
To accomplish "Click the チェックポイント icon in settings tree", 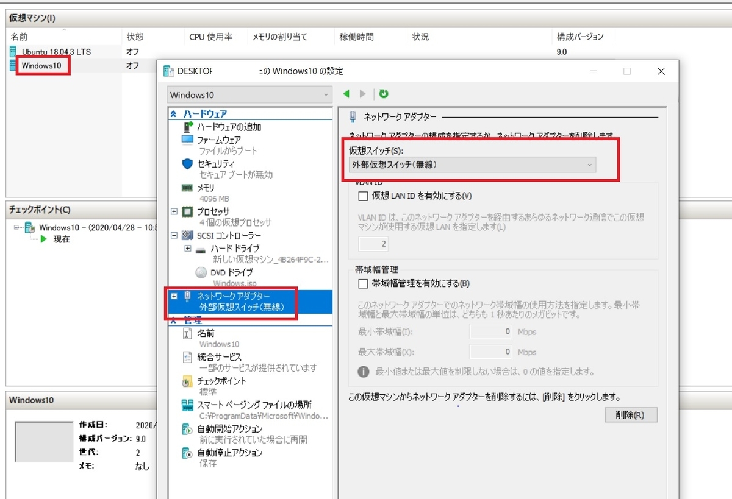I will point(187,381).
